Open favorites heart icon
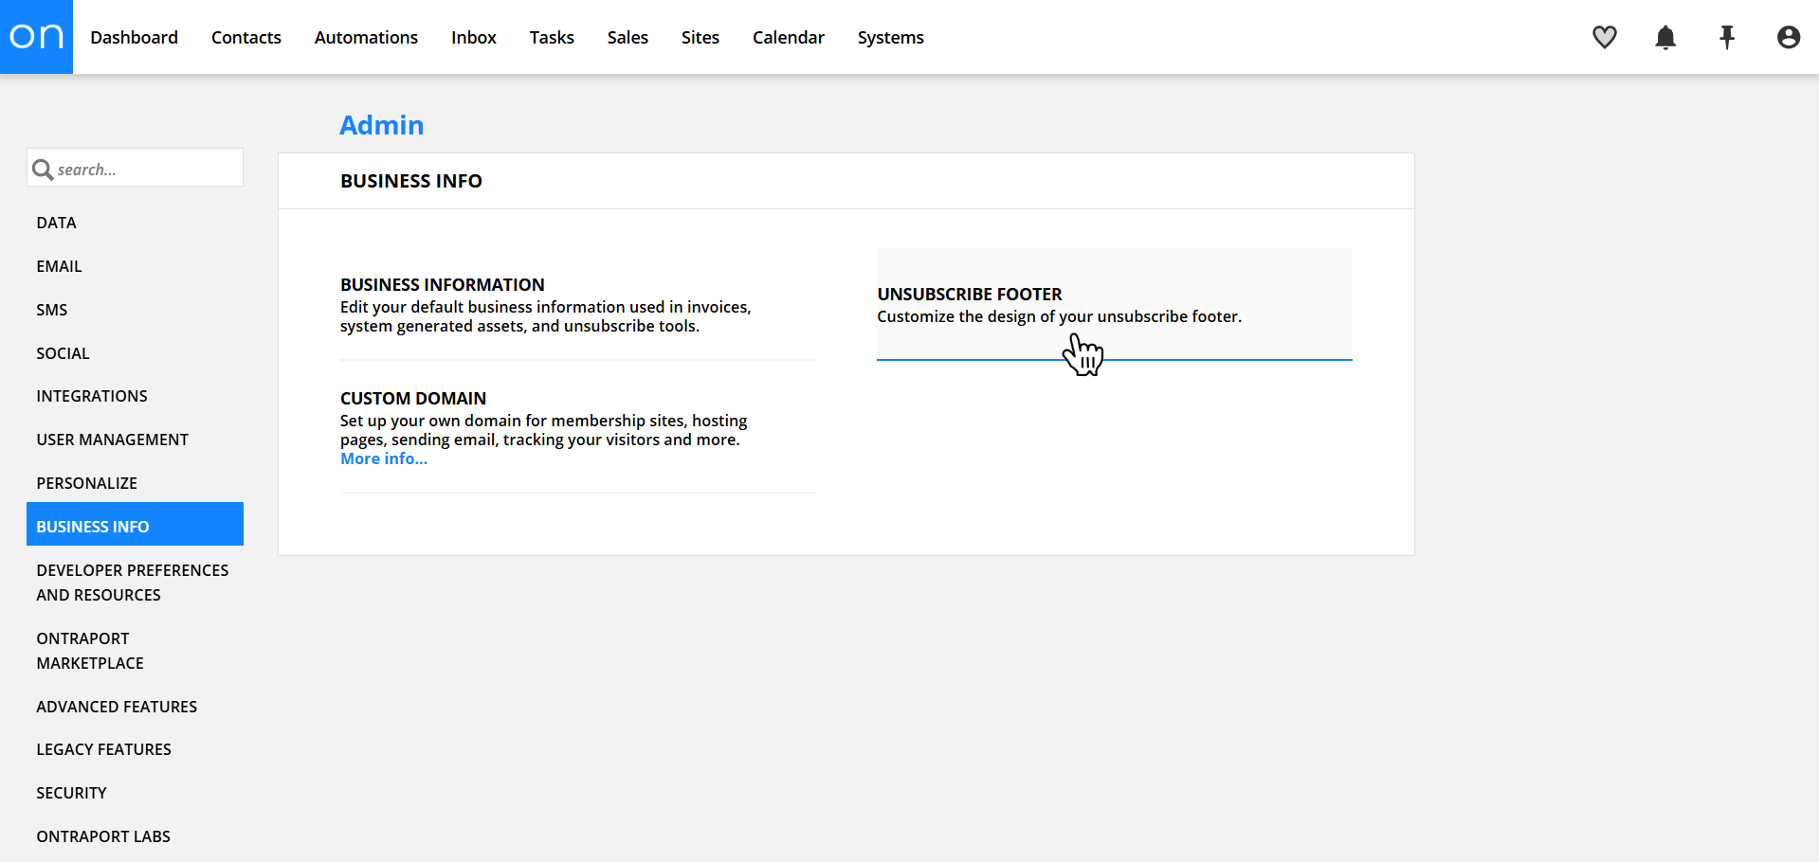 pos(1604,37)
